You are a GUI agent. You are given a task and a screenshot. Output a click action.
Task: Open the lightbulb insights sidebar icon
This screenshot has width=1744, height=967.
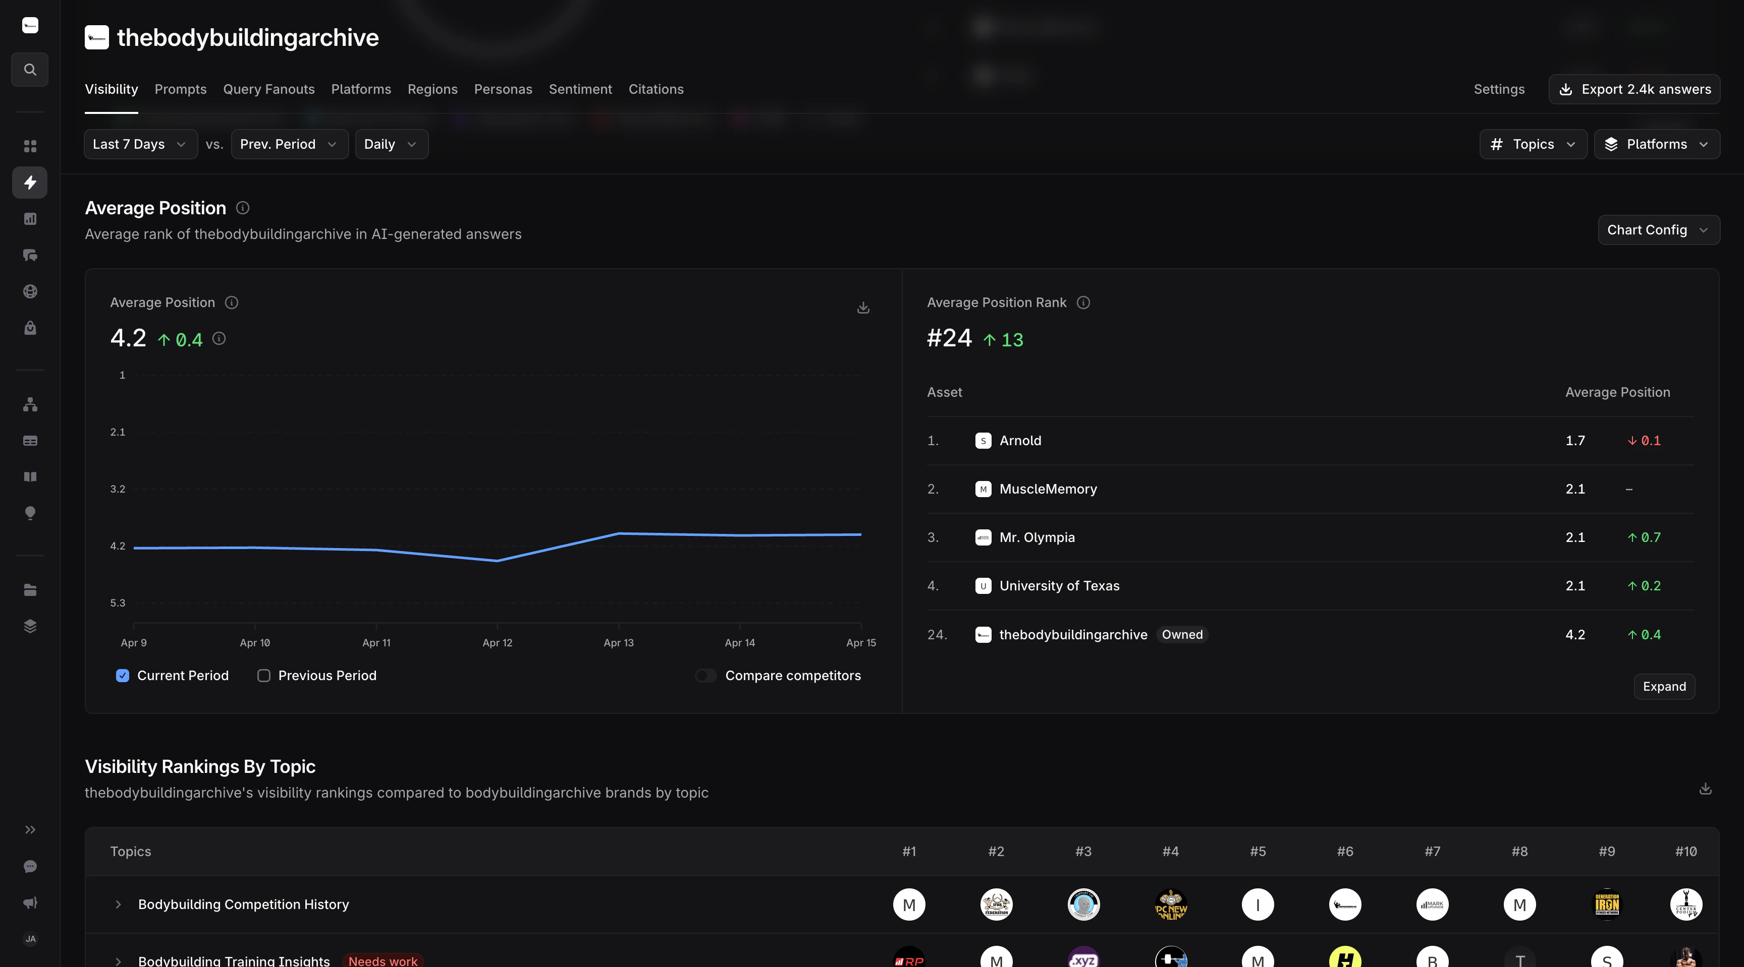click(30, 513)
